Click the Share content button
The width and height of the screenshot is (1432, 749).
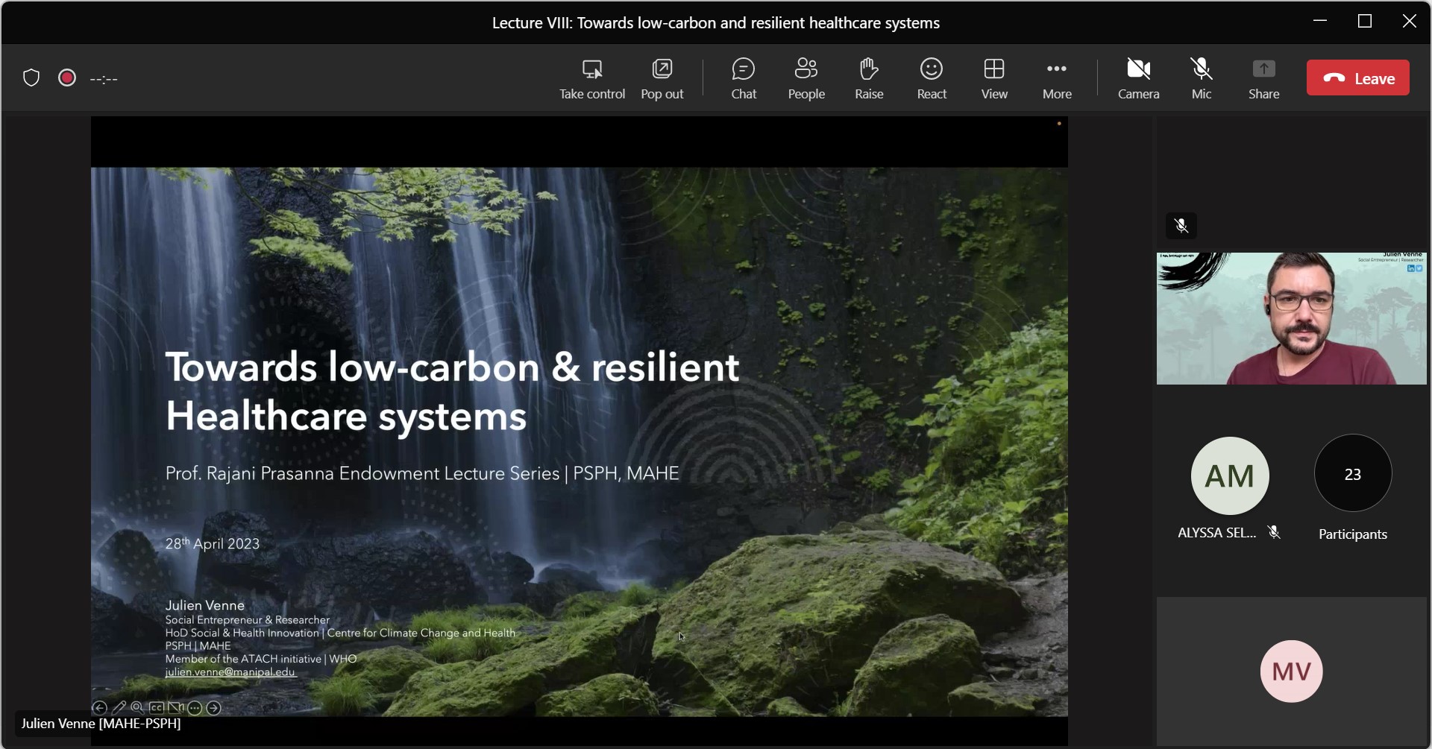coord(1263,78)
